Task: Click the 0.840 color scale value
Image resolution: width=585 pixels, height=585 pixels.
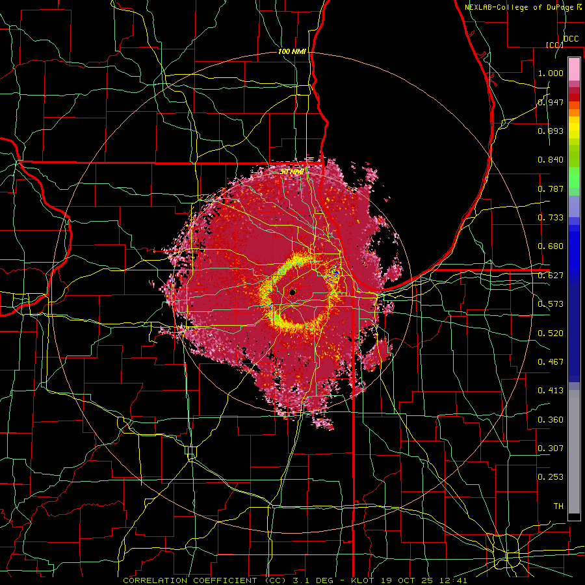Action: tap(551, 160)
